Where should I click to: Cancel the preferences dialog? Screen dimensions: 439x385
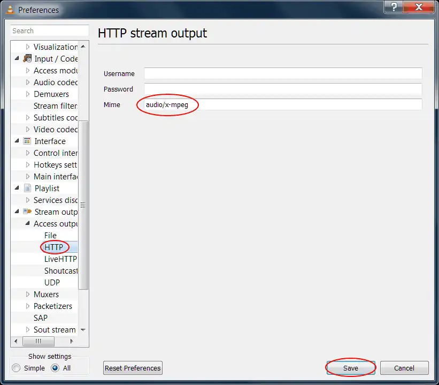click(404, 368)
